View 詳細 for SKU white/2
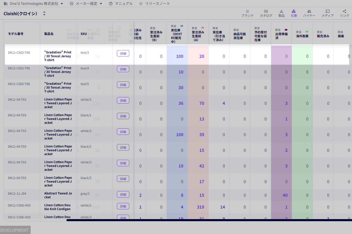This screenshot has width=352, height=234. [123, 132]
